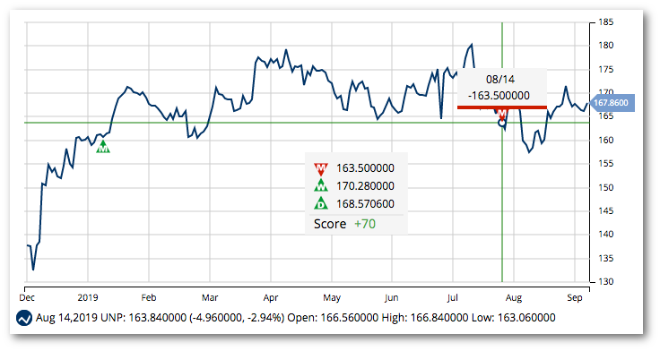
Task: Click the Score +70 reading
Action: pyautogui.click(x=344, y=224)
